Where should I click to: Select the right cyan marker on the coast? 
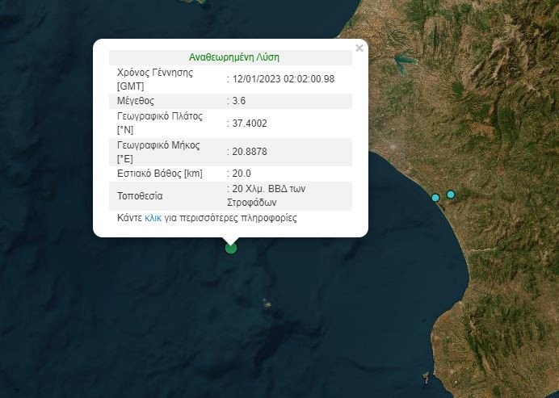451,194
